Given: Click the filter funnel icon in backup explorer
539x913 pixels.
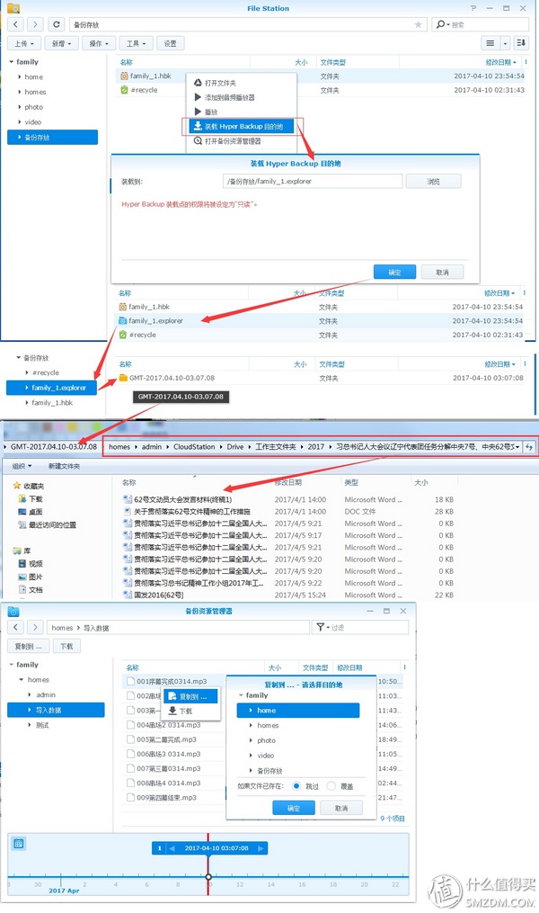Looking at the screenshot, I should pyautogui.click(x=321, y=627).
